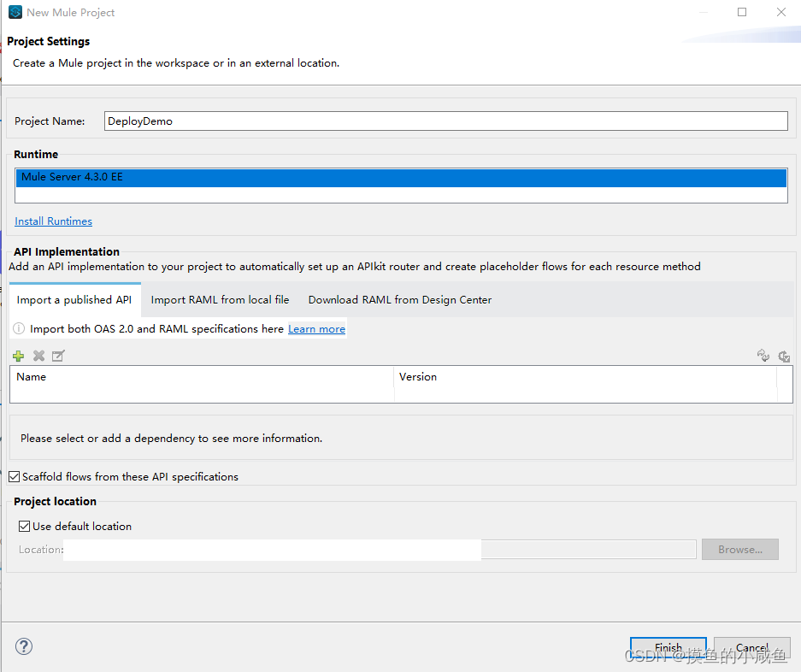Open Download RAML from Design Center tab
This screenshot has height=672, width=801.
(400, 300)
